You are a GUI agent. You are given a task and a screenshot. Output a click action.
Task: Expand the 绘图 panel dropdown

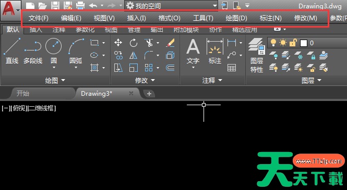coord(55,80)
